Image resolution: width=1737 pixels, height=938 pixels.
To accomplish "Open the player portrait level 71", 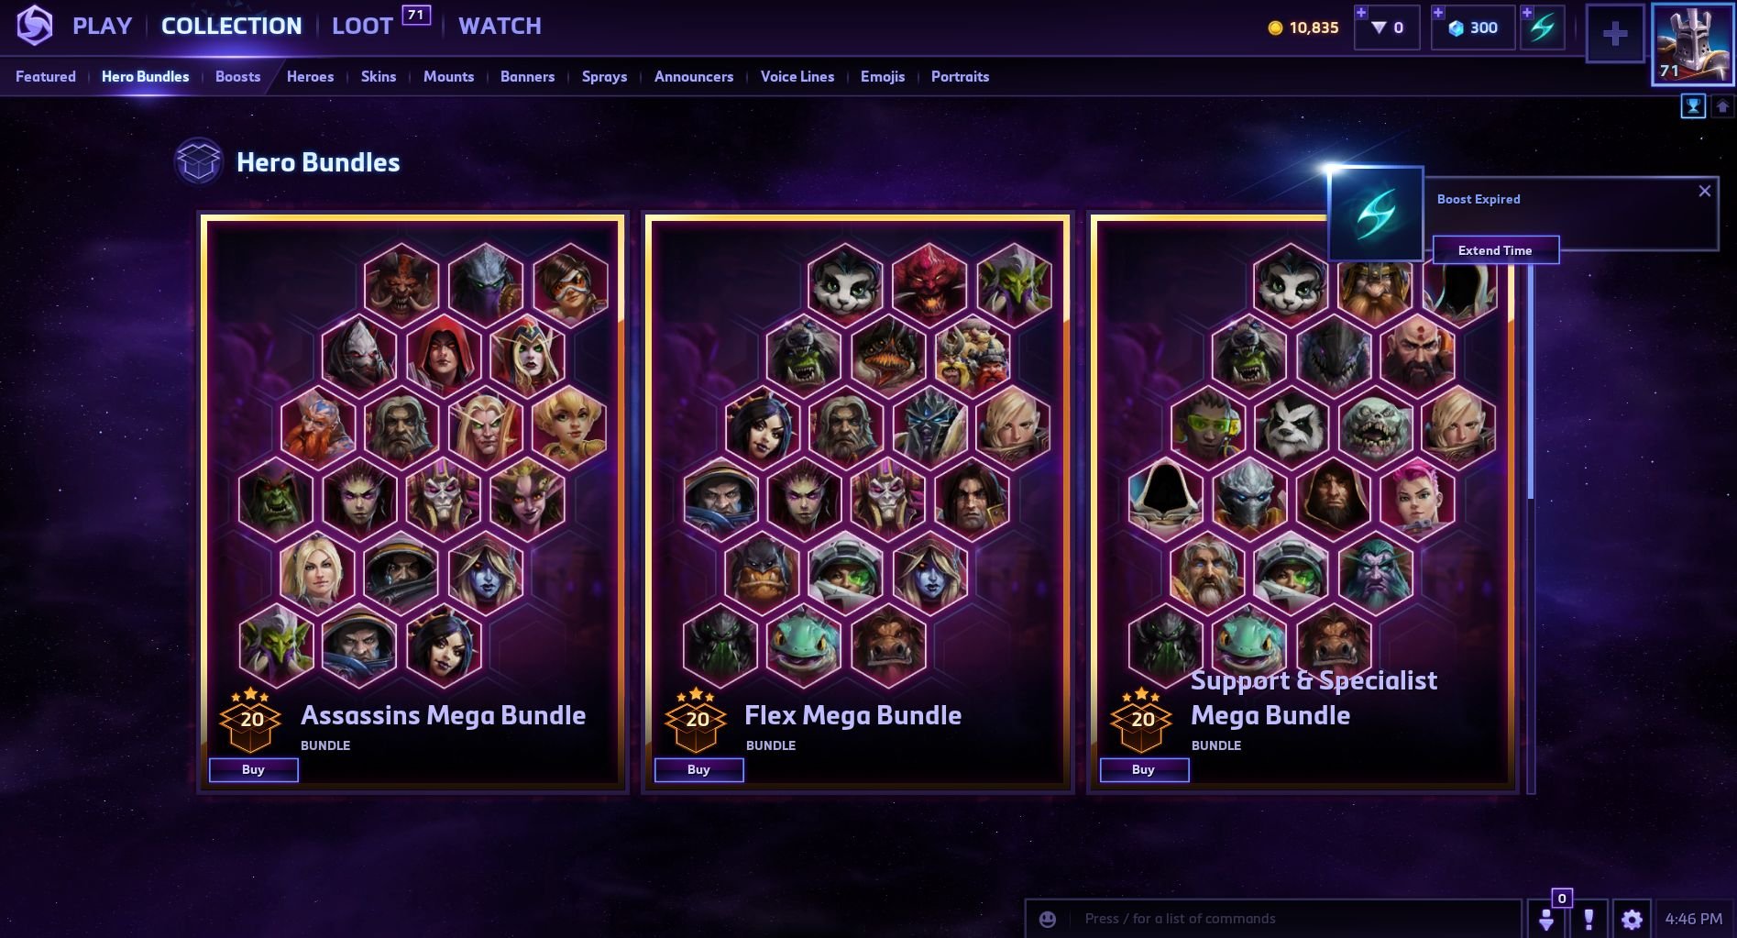I will 1692,44.
